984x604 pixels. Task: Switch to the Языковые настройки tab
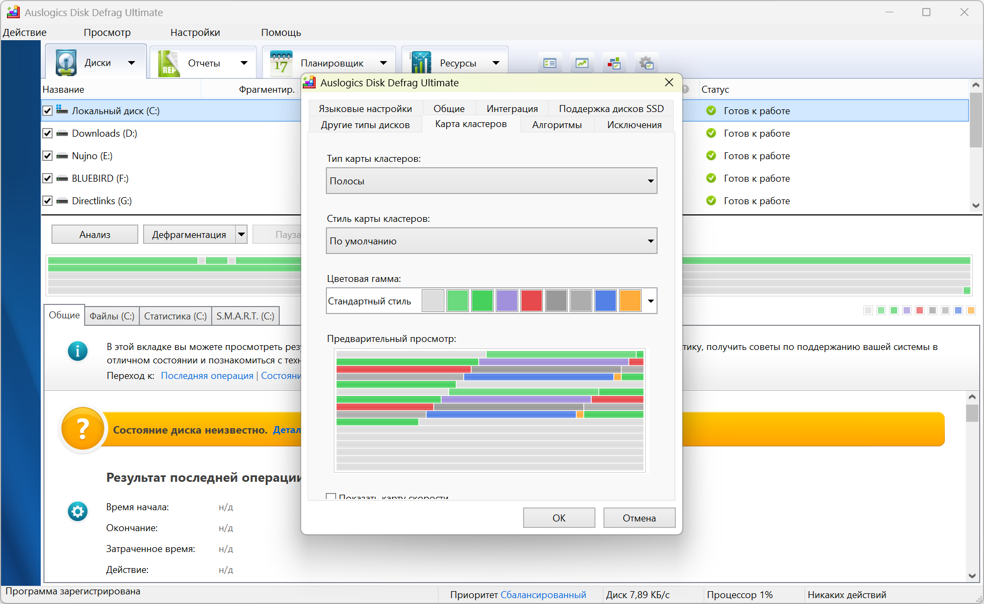[366, 109]
